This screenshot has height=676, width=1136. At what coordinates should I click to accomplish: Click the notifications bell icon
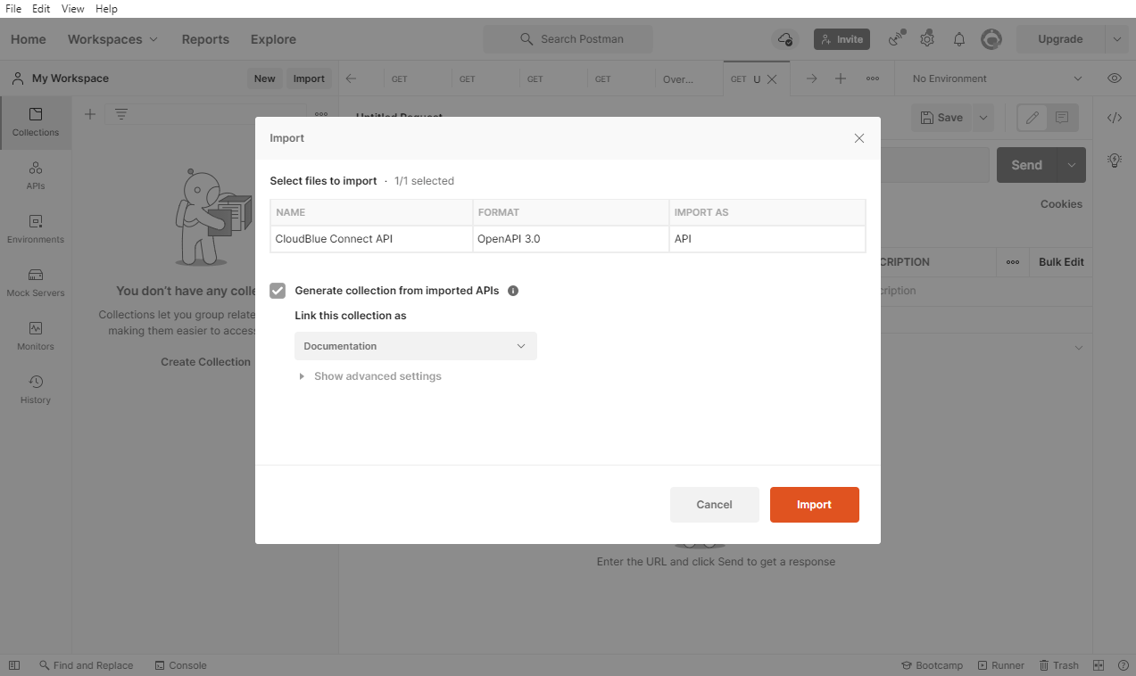(959, 39)
